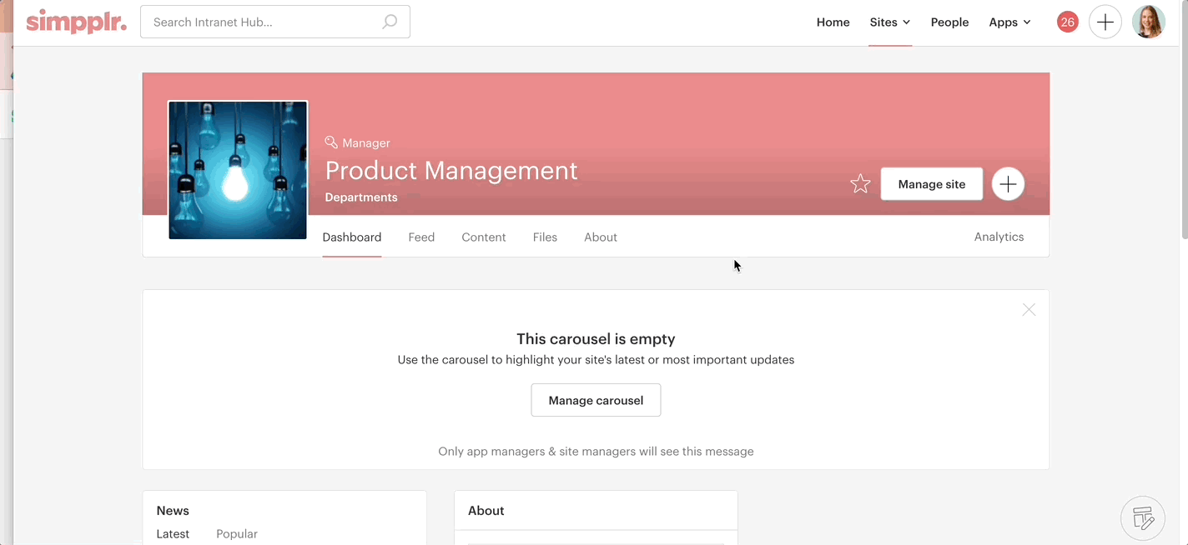Favorite the site with the star icon
This screenshot has width=1188, height=545.
coord(860,184)
